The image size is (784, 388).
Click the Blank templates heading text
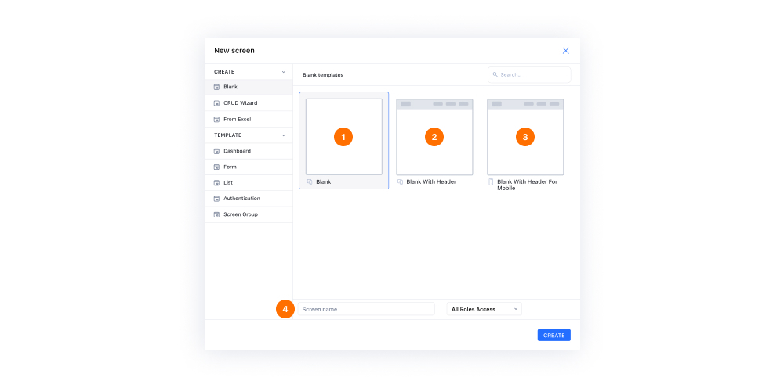coord(323,75)
